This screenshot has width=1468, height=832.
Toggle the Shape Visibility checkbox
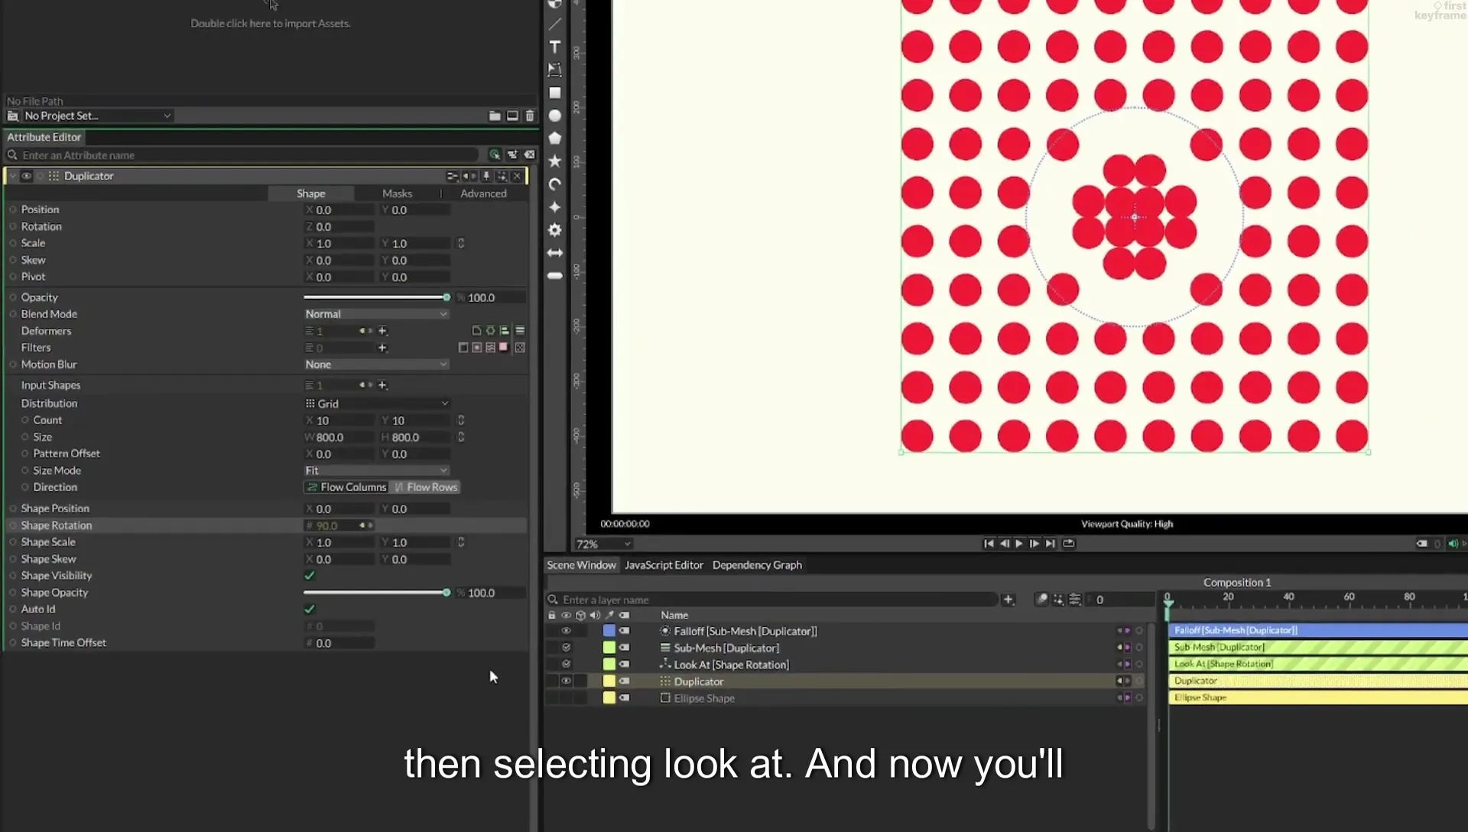[x=310, y=576]
